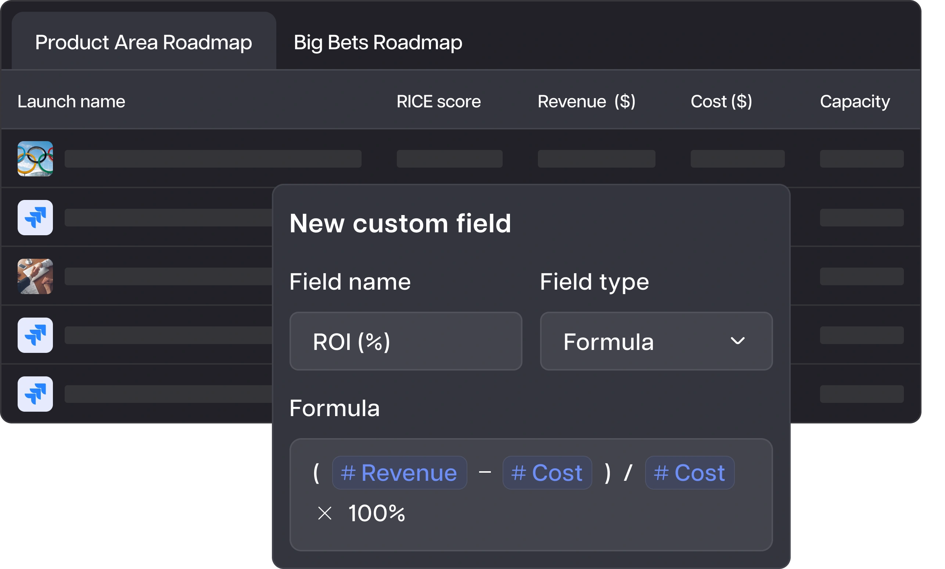Click the Revenue ($) column header
The height and width of the screenshot is (569, 945).
[x=586, y=101]
